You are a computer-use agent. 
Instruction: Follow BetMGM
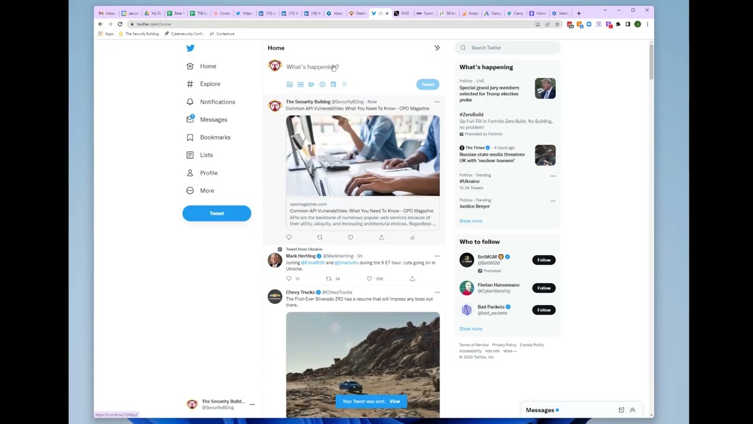click(x=544, y=260)
